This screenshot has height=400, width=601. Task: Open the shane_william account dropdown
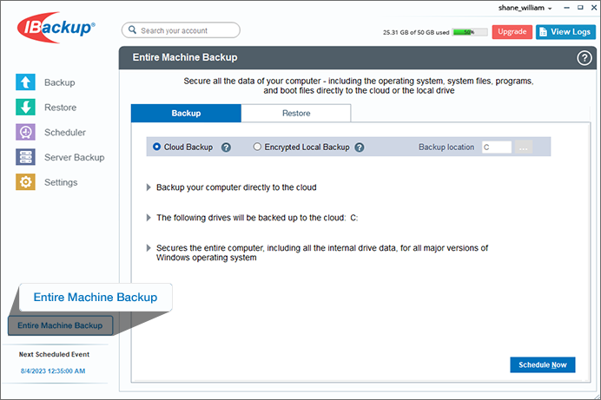tap(525, 8)
